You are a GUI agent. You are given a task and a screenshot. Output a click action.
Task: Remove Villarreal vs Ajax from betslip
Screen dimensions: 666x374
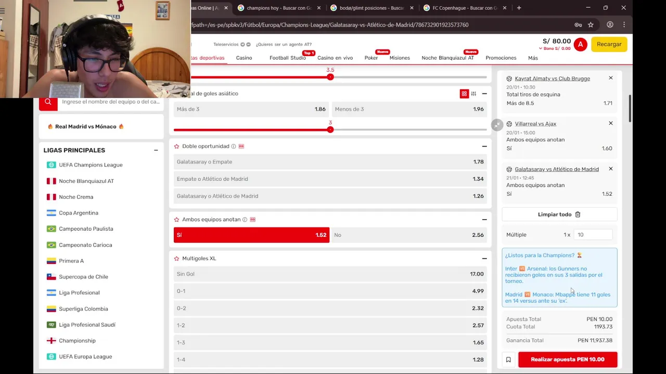(x=610, y=123)
